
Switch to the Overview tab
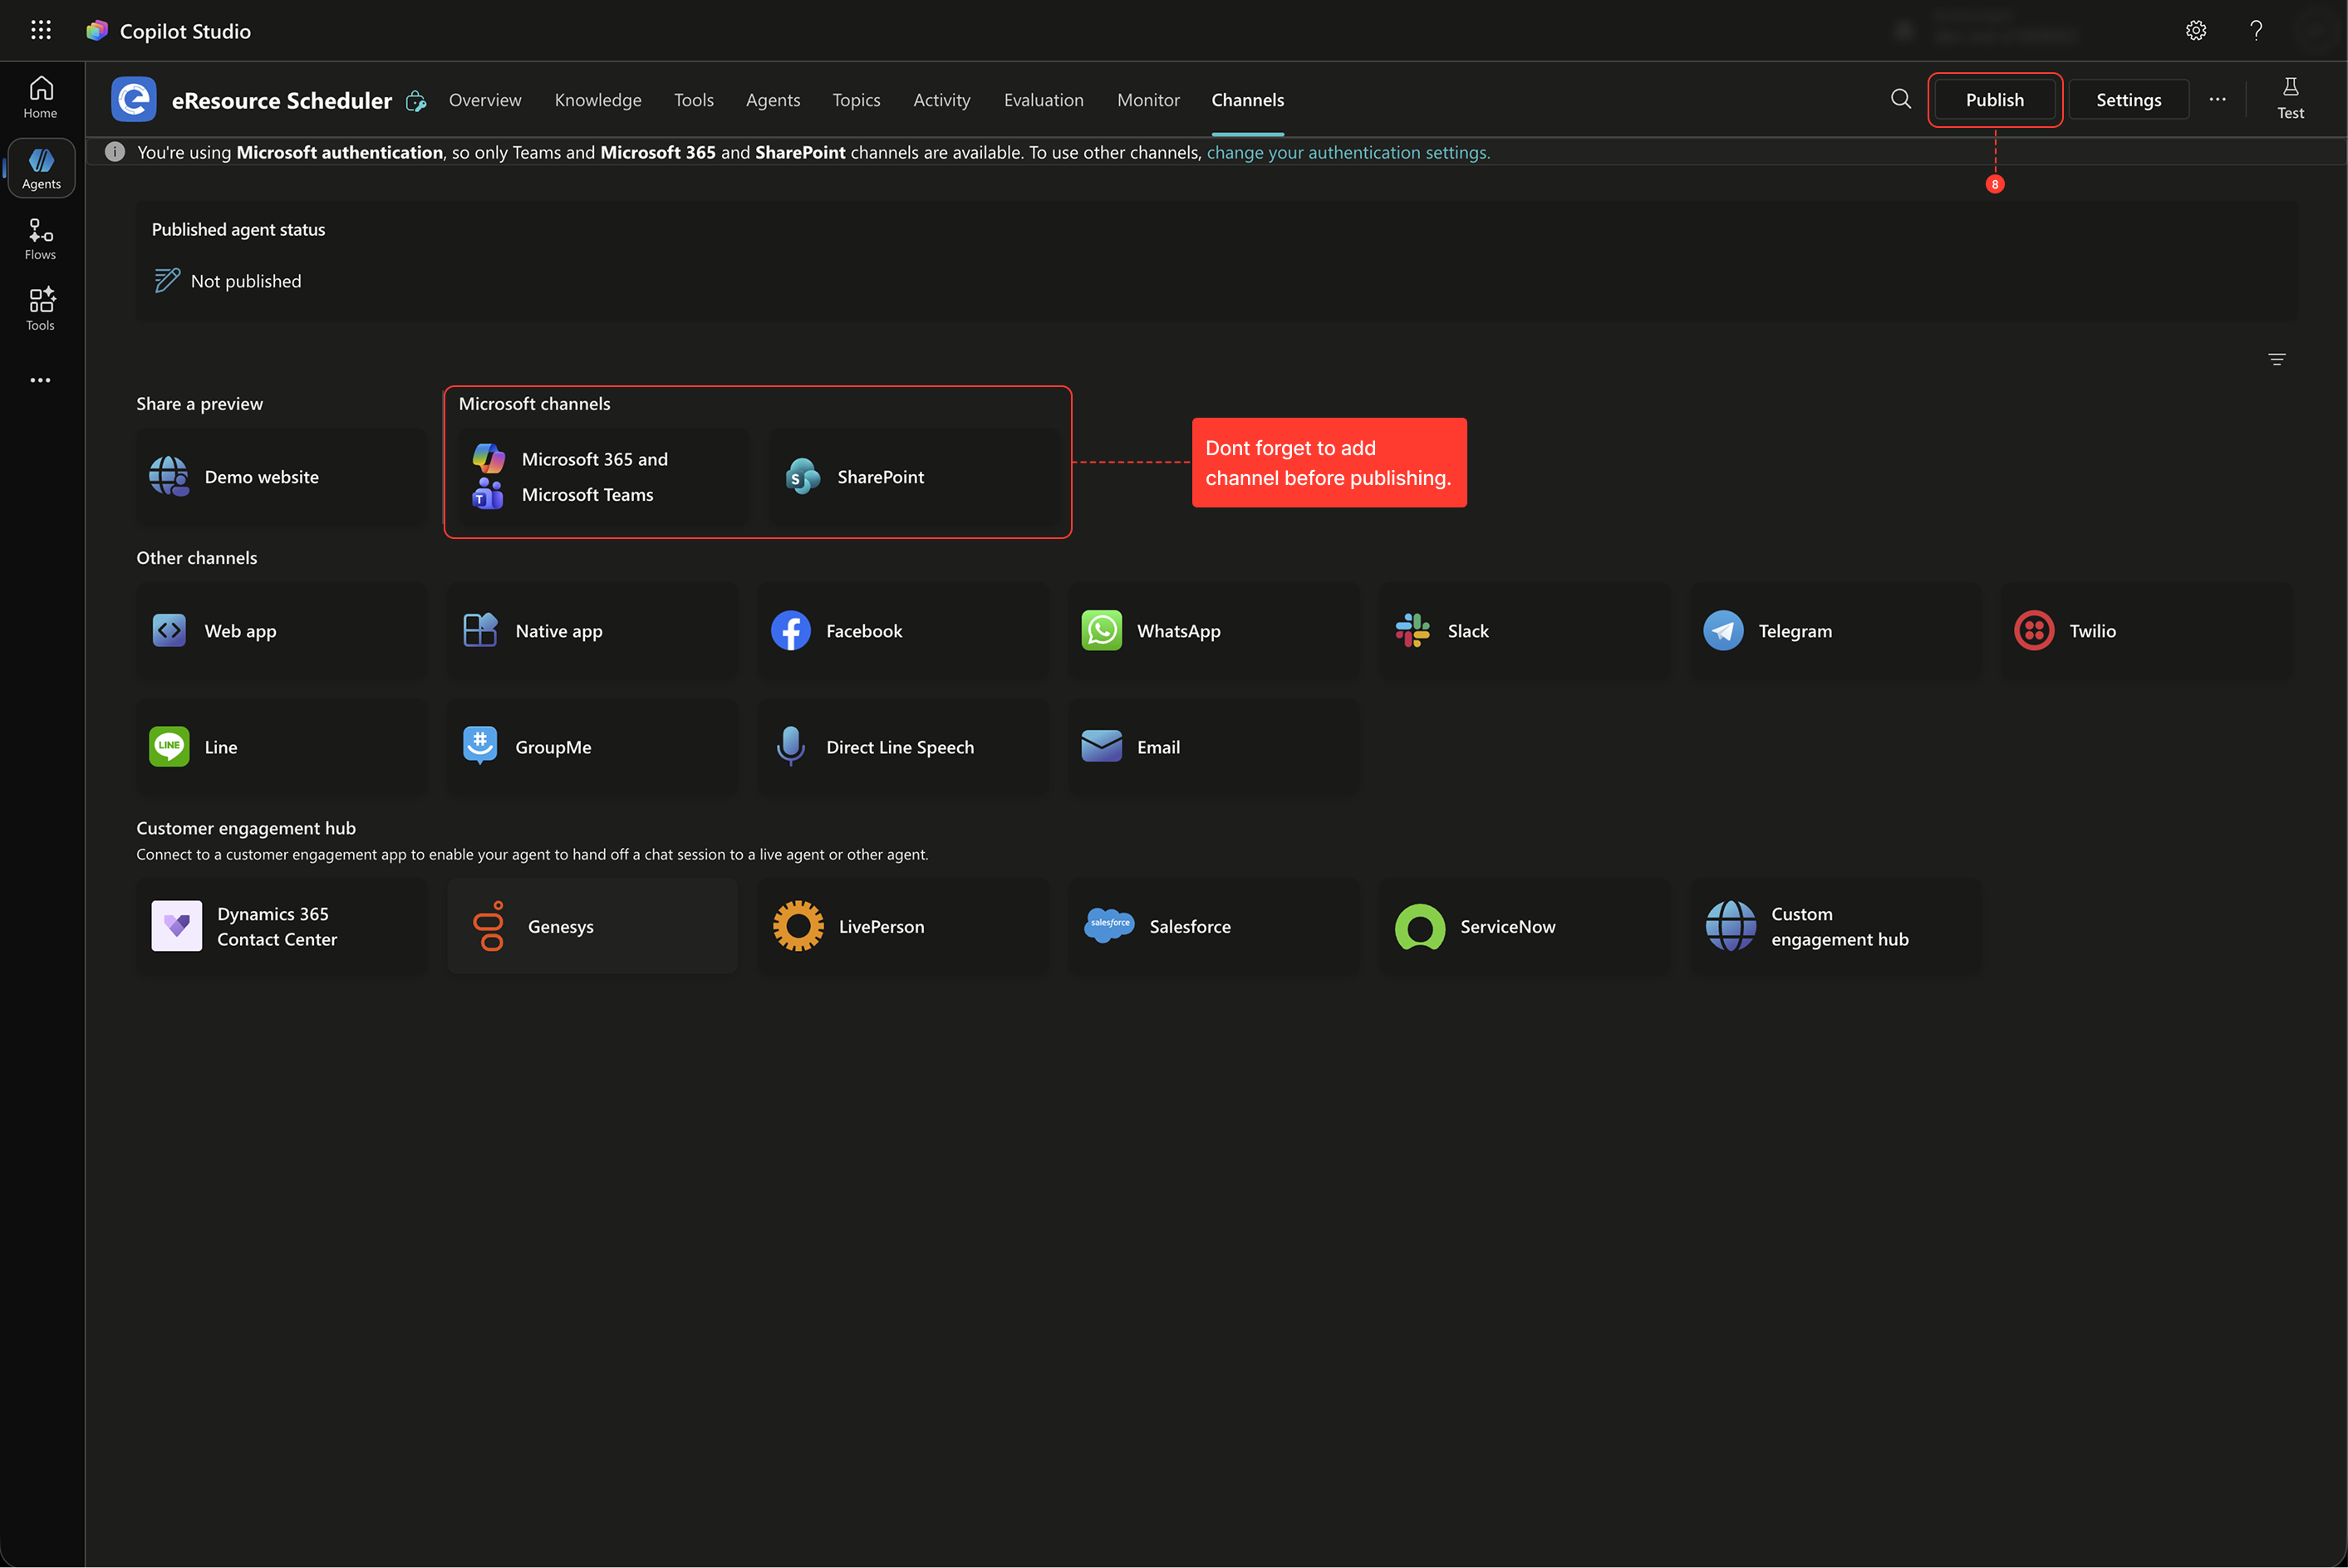[x=485, y=100]
